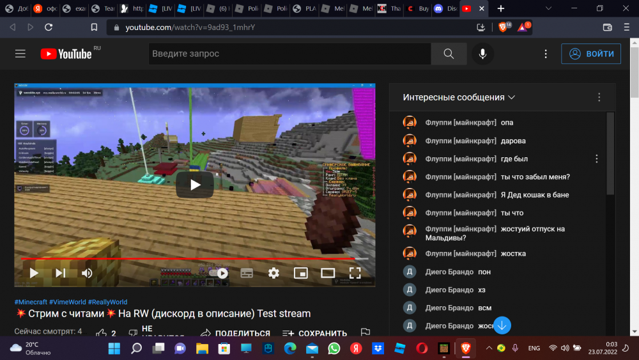Switch to the Buy tab
639x360 pixels.
418,8
